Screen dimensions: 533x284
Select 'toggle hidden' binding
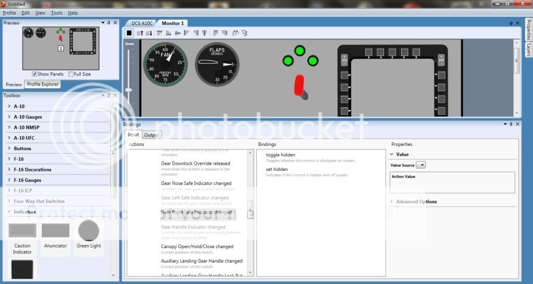pyautogui.click(x=280, y=155)
